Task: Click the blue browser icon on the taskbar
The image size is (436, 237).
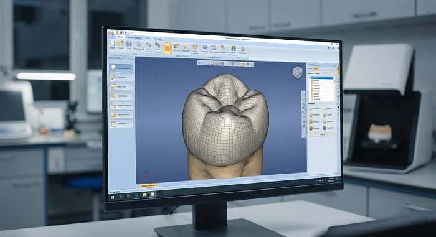Action: (137, 196)
